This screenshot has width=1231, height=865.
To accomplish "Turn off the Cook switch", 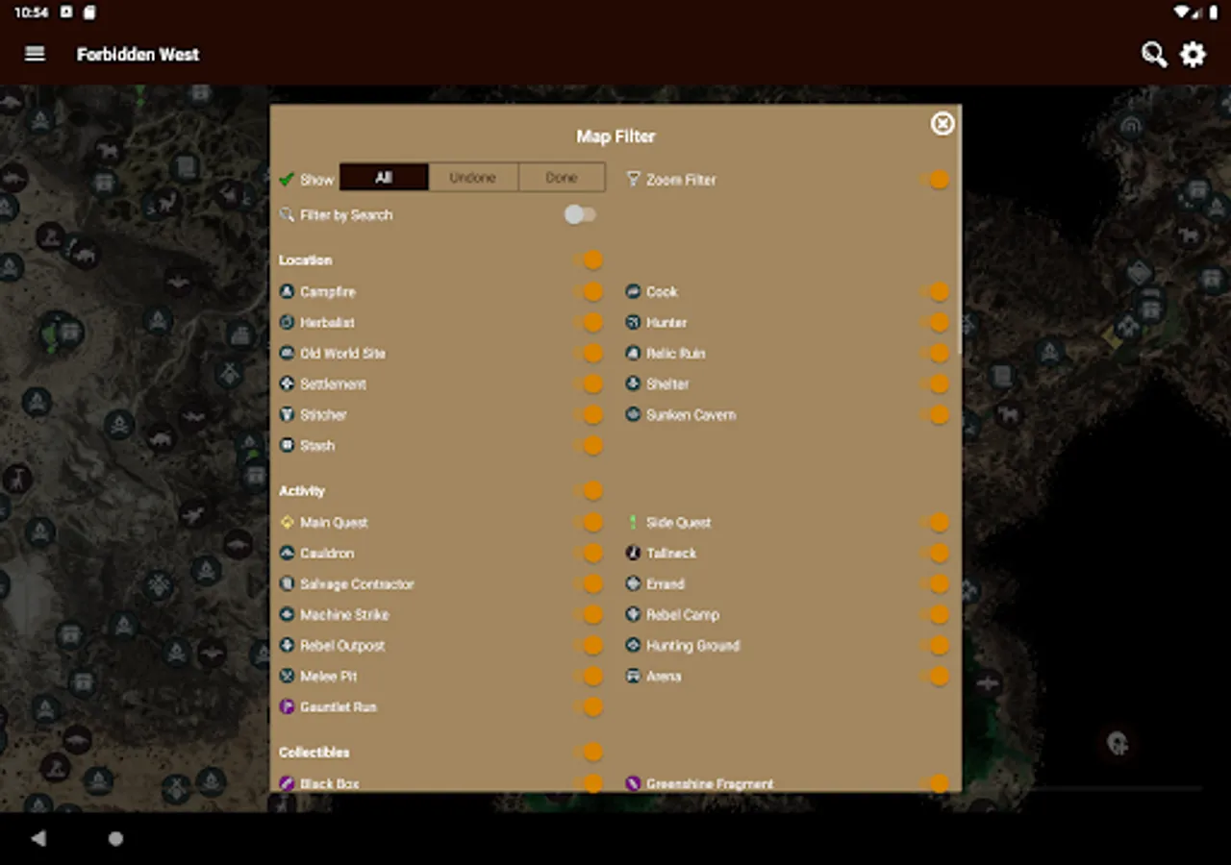I will click(934, 291).
